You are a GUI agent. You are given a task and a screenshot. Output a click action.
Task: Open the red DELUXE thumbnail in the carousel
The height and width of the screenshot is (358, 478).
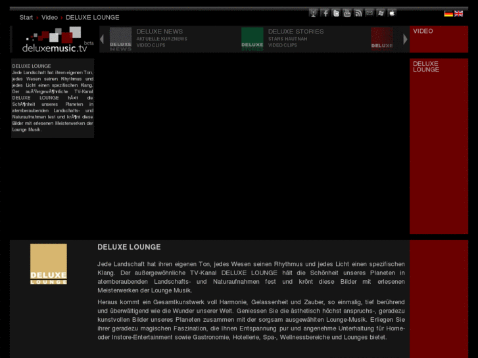click(382, 39)
